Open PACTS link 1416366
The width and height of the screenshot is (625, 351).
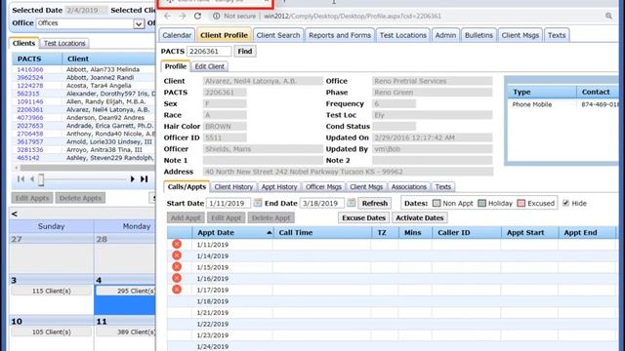30,69
